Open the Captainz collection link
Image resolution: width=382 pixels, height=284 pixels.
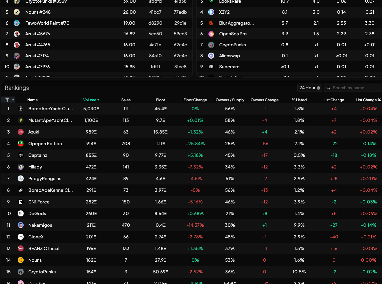[x=38, y=155]
